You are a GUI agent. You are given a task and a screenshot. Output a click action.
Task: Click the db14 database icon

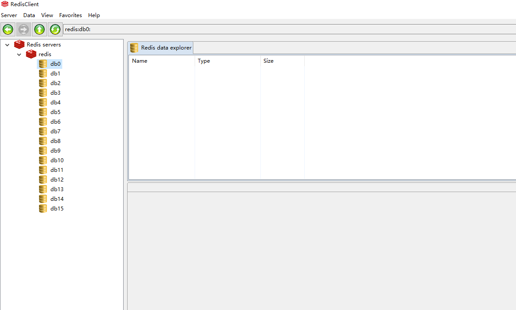(x=43, y=199)
